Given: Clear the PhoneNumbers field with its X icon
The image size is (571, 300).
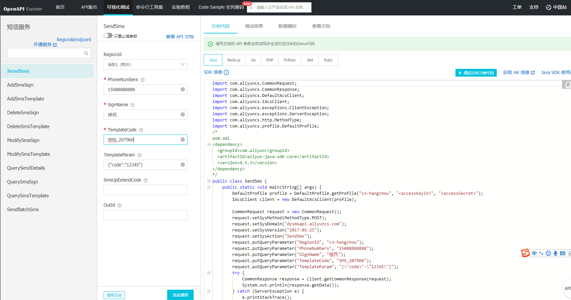Looking at the screenshot, I should (183, 89).
